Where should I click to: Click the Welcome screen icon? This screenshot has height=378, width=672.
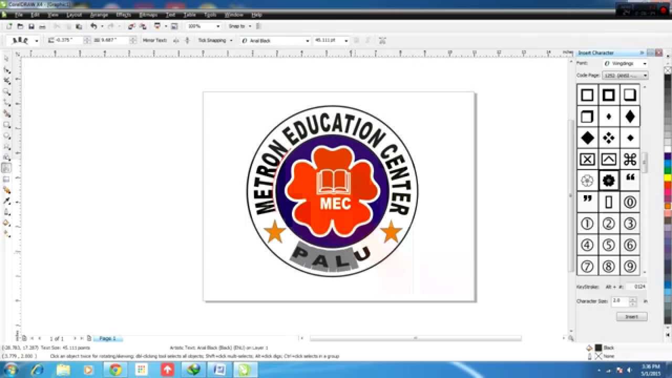tap(174, 26)
